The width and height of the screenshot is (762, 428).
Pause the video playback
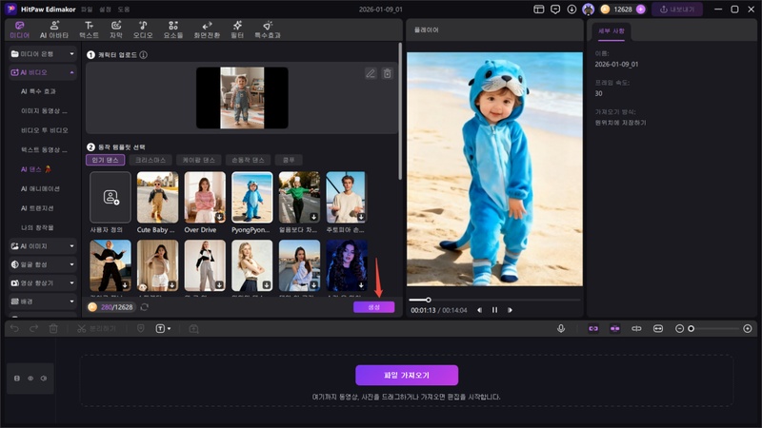tap(494, 310)
